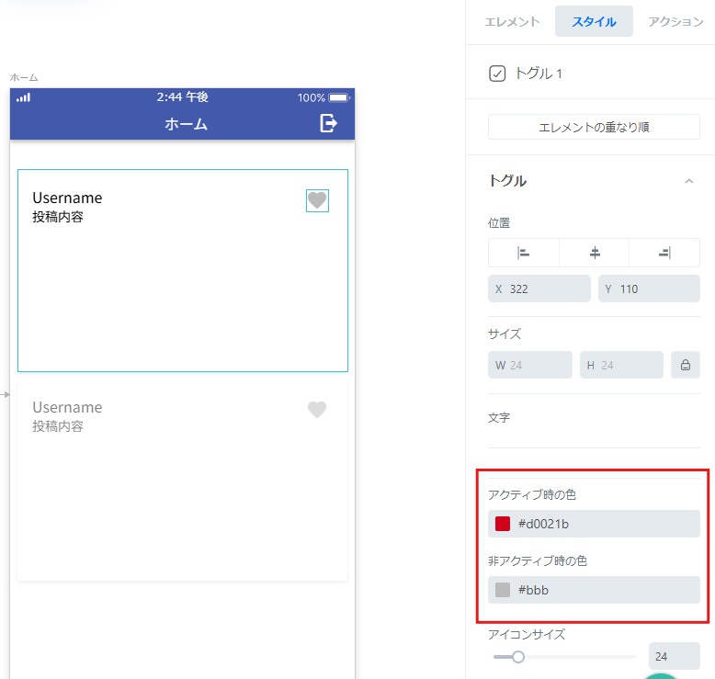This screenshot has height=679, width=715.
Task: Click the #d0021b active color field
Action: point(594,524)
